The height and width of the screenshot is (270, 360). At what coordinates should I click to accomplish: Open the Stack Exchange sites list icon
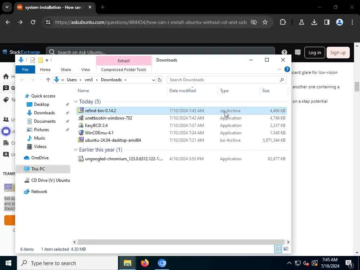click(x=298, y=53)
